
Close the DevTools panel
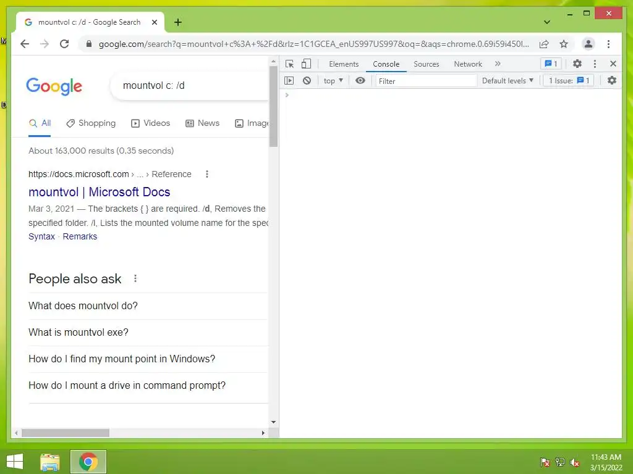(613, 64)
